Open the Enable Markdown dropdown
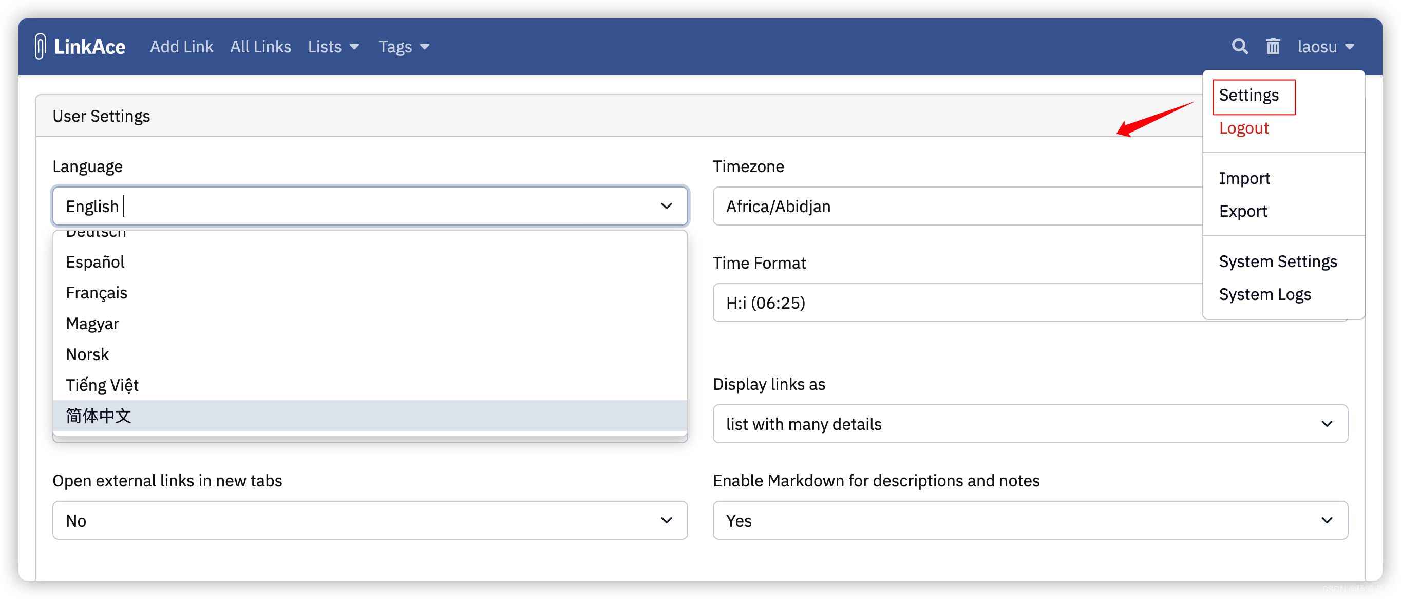This screenshot has height=599, width=1401. (x=1030, y=520)
